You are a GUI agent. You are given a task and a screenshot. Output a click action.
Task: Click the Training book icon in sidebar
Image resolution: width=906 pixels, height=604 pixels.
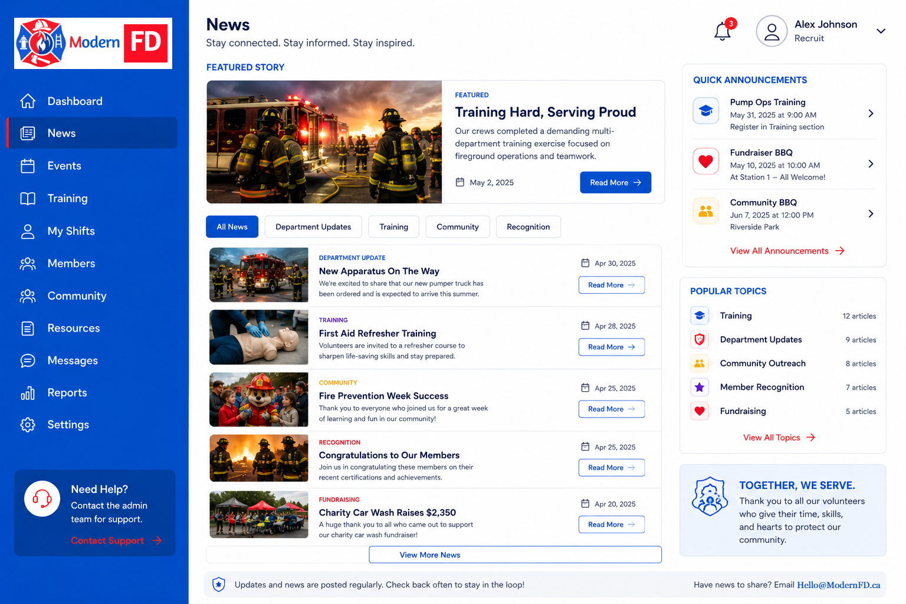tap(28, 198)
